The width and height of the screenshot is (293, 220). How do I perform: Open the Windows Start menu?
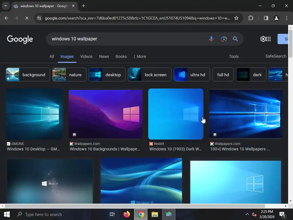(7, 214)
